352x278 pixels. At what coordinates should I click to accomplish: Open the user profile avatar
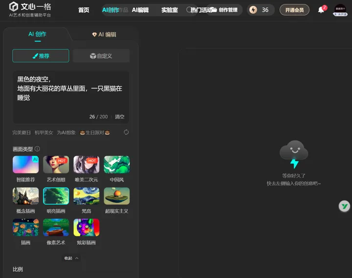(x=340, y=10)
